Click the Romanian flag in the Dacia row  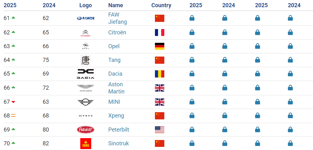click(160, 74)
